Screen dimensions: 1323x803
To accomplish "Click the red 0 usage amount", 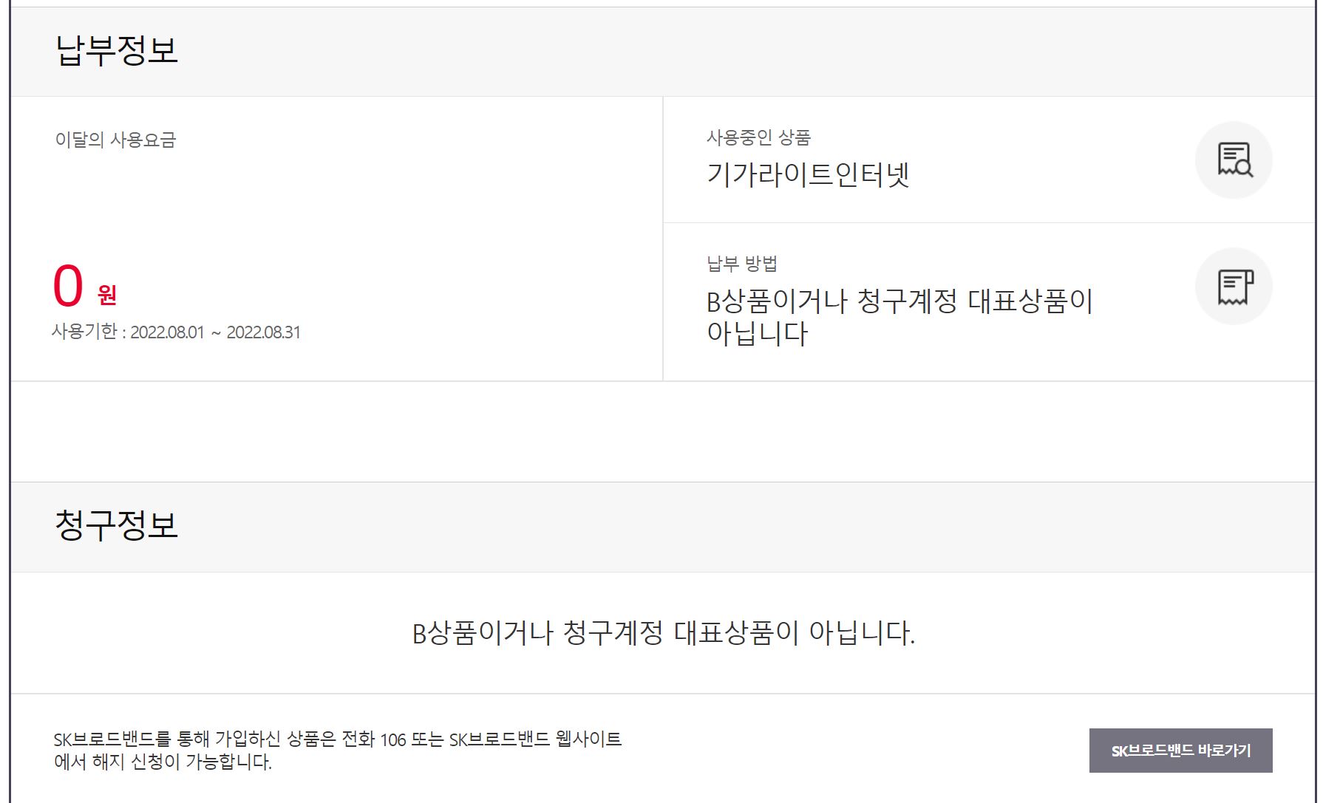I will (68, 286).
